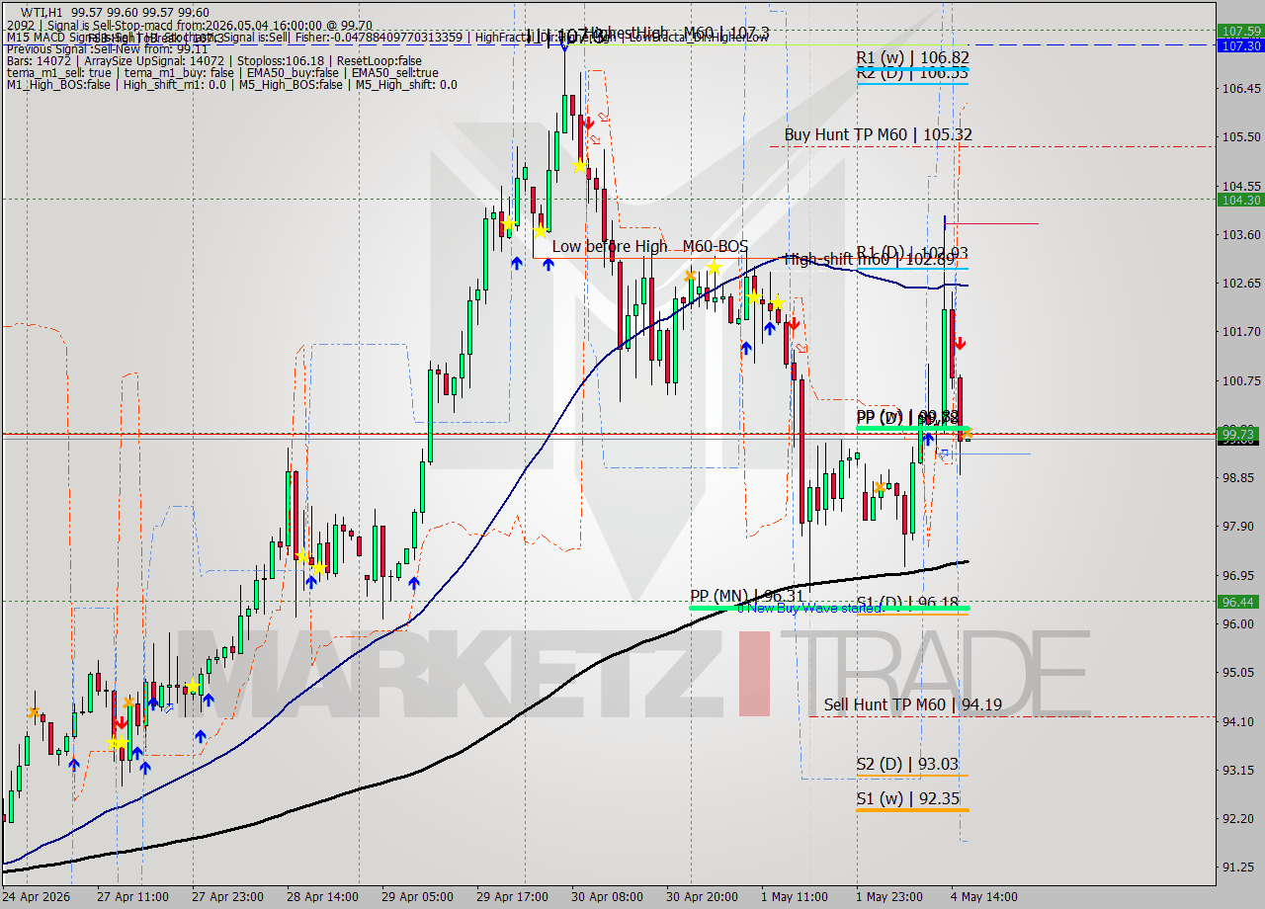Screen dimensions: 1265x909
Task: Click the orange star beside the 99.73 price line
Action: 966,433
